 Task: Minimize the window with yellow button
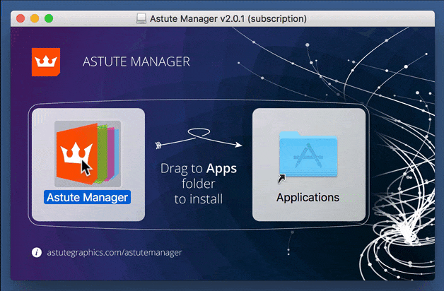pos(35,18)
